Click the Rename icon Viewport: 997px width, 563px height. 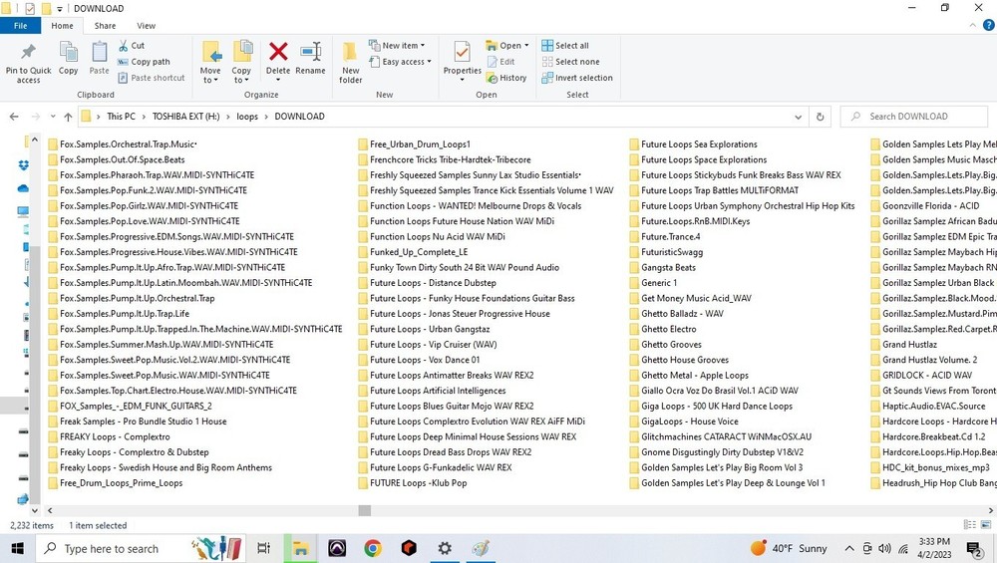(x=310, y=52)
